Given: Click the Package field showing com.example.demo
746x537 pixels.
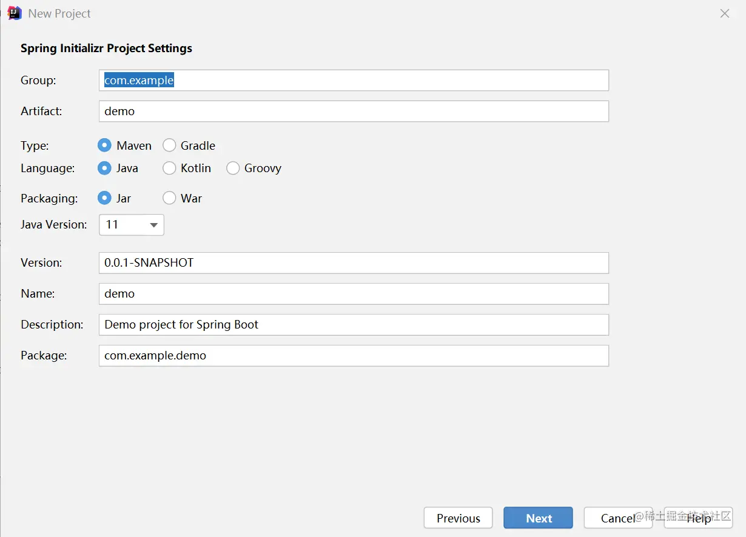Looking at the screenshot, I should pyautogui.click(x=354, y=355).
